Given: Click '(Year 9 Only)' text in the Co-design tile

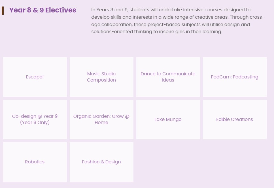Looking at the screenshot, I should click(x=35, y=123).
